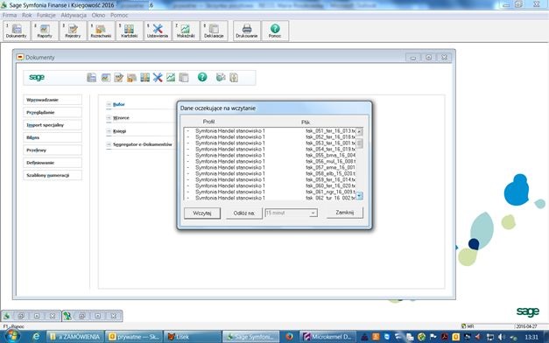Collapse the Wzorce section
The width and height of the screenshot is (549, 343).
tap(109, 117)
